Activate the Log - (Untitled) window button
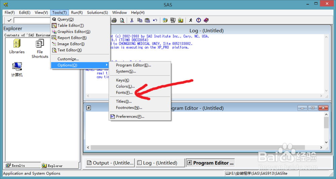The width and height of the screenshot is (336, 179). [x=160, y=163]
